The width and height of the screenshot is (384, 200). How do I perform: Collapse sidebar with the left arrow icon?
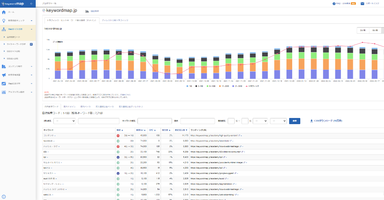[31, 3]
